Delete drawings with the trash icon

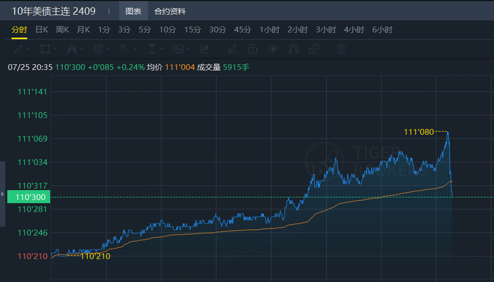[x=341, y=49]
